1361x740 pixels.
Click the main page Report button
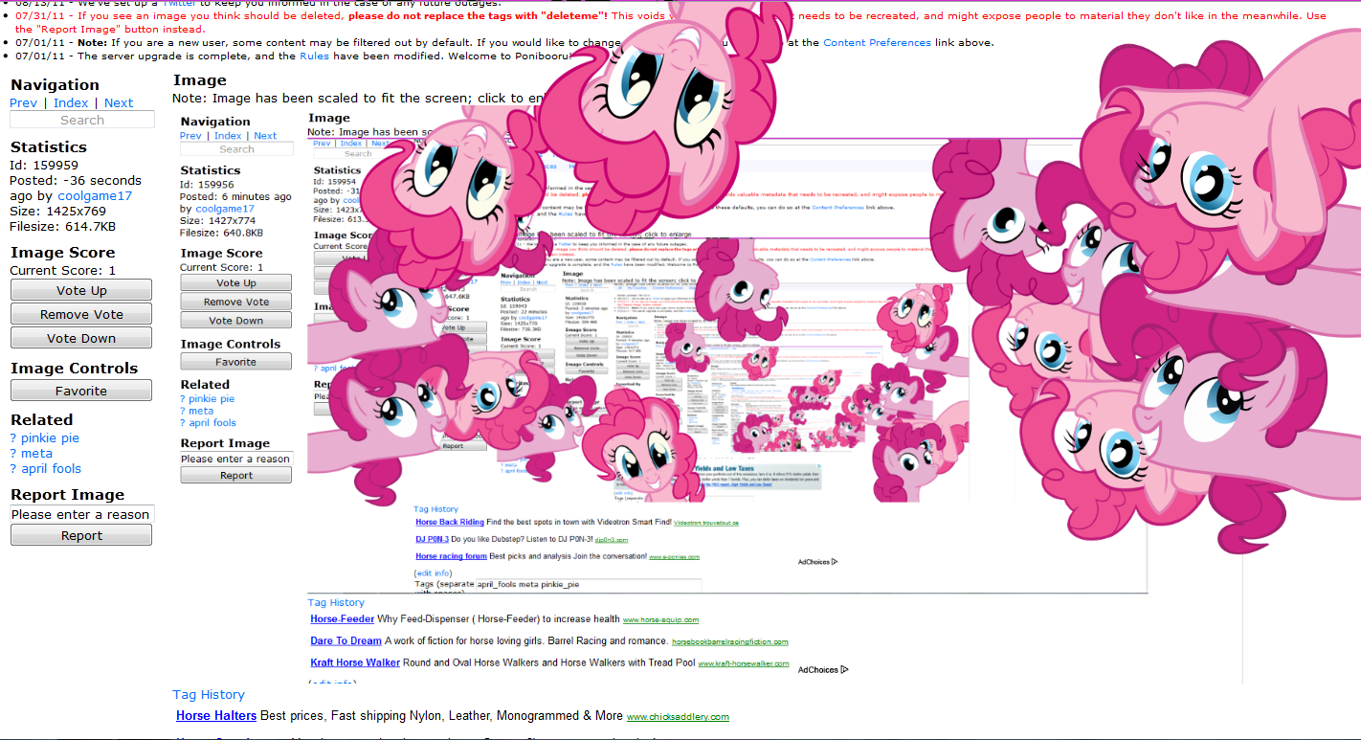81,536
